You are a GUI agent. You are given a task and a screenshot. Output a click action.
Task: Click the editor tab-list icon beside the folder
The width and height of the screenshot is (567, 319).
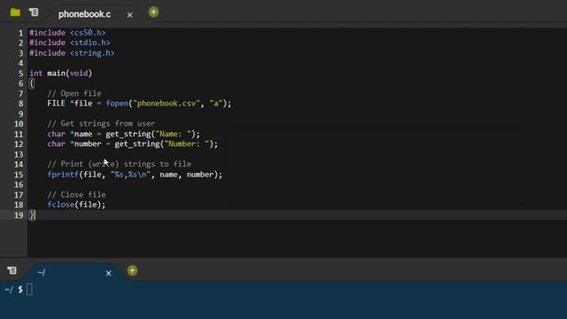(34, 12)
